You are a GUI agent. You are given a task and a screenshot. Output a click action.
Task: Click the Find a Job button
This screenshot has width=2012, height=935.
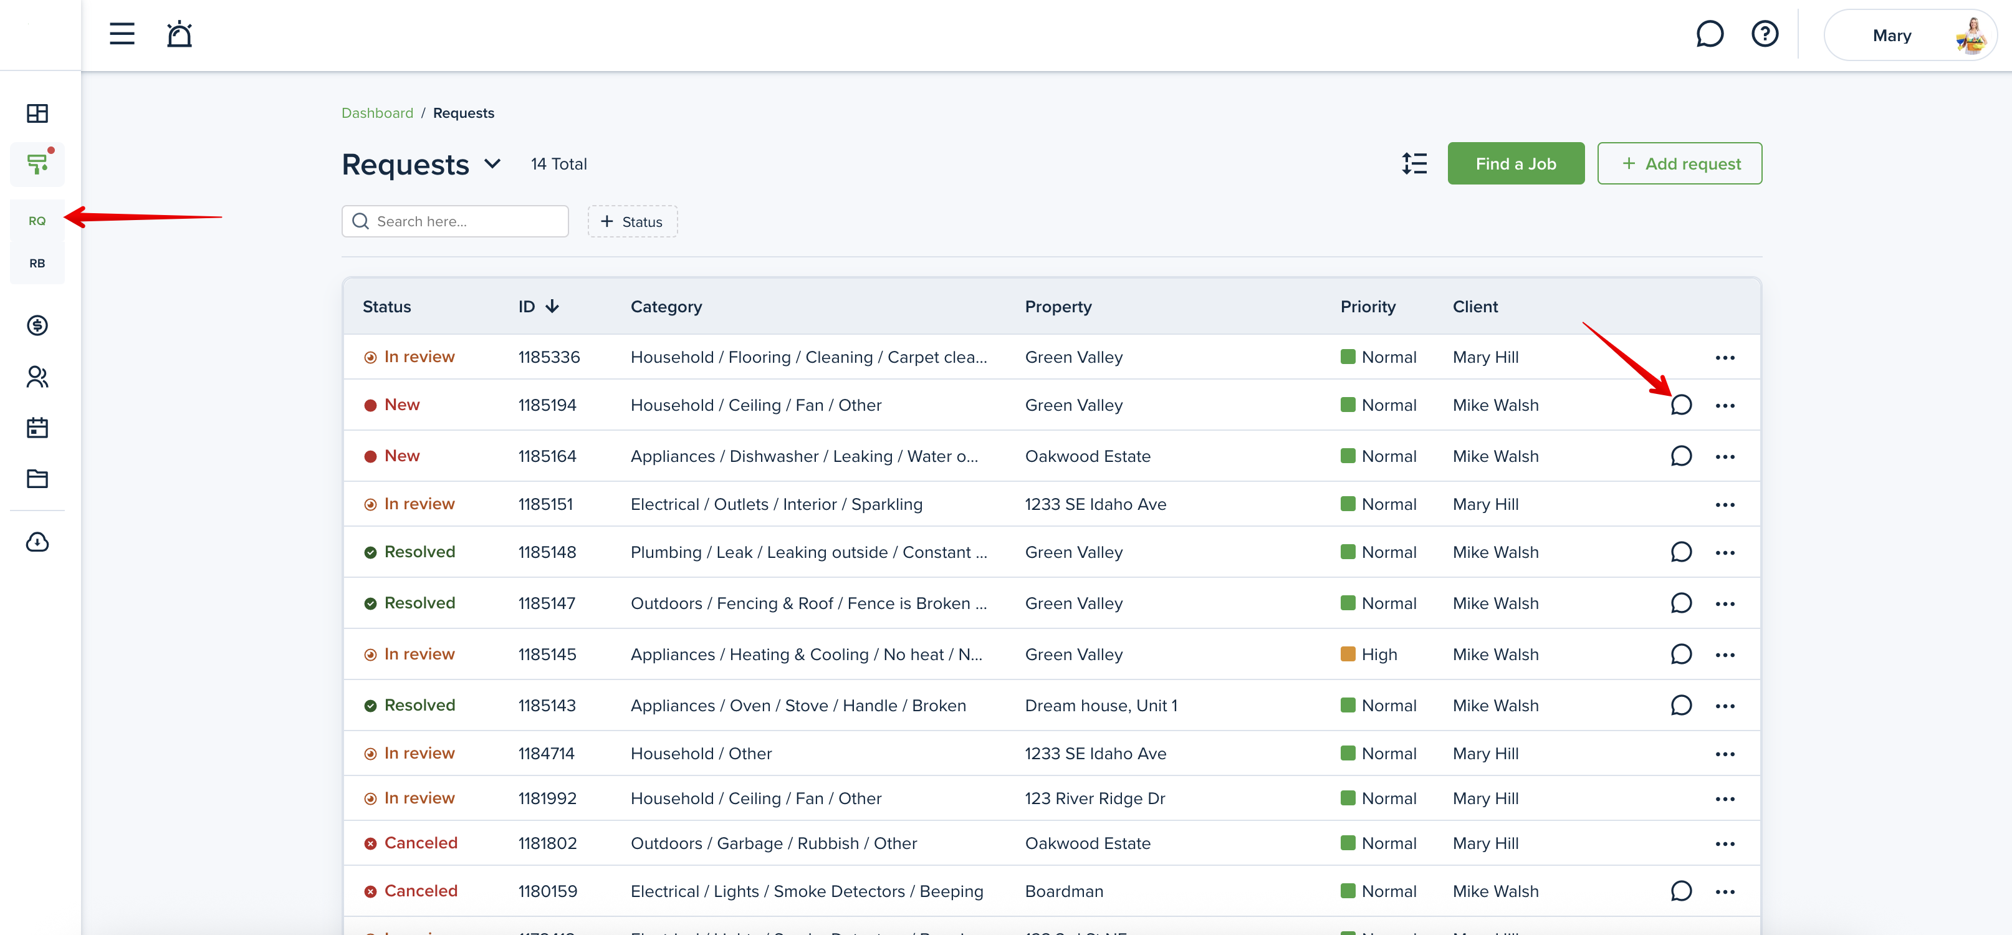pyautogui.click(x=1515, y=163)
